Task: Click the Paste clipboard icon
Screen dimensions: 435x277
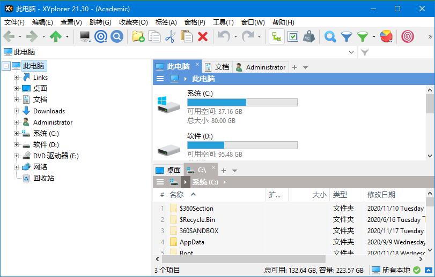Action: click(187, 36)
